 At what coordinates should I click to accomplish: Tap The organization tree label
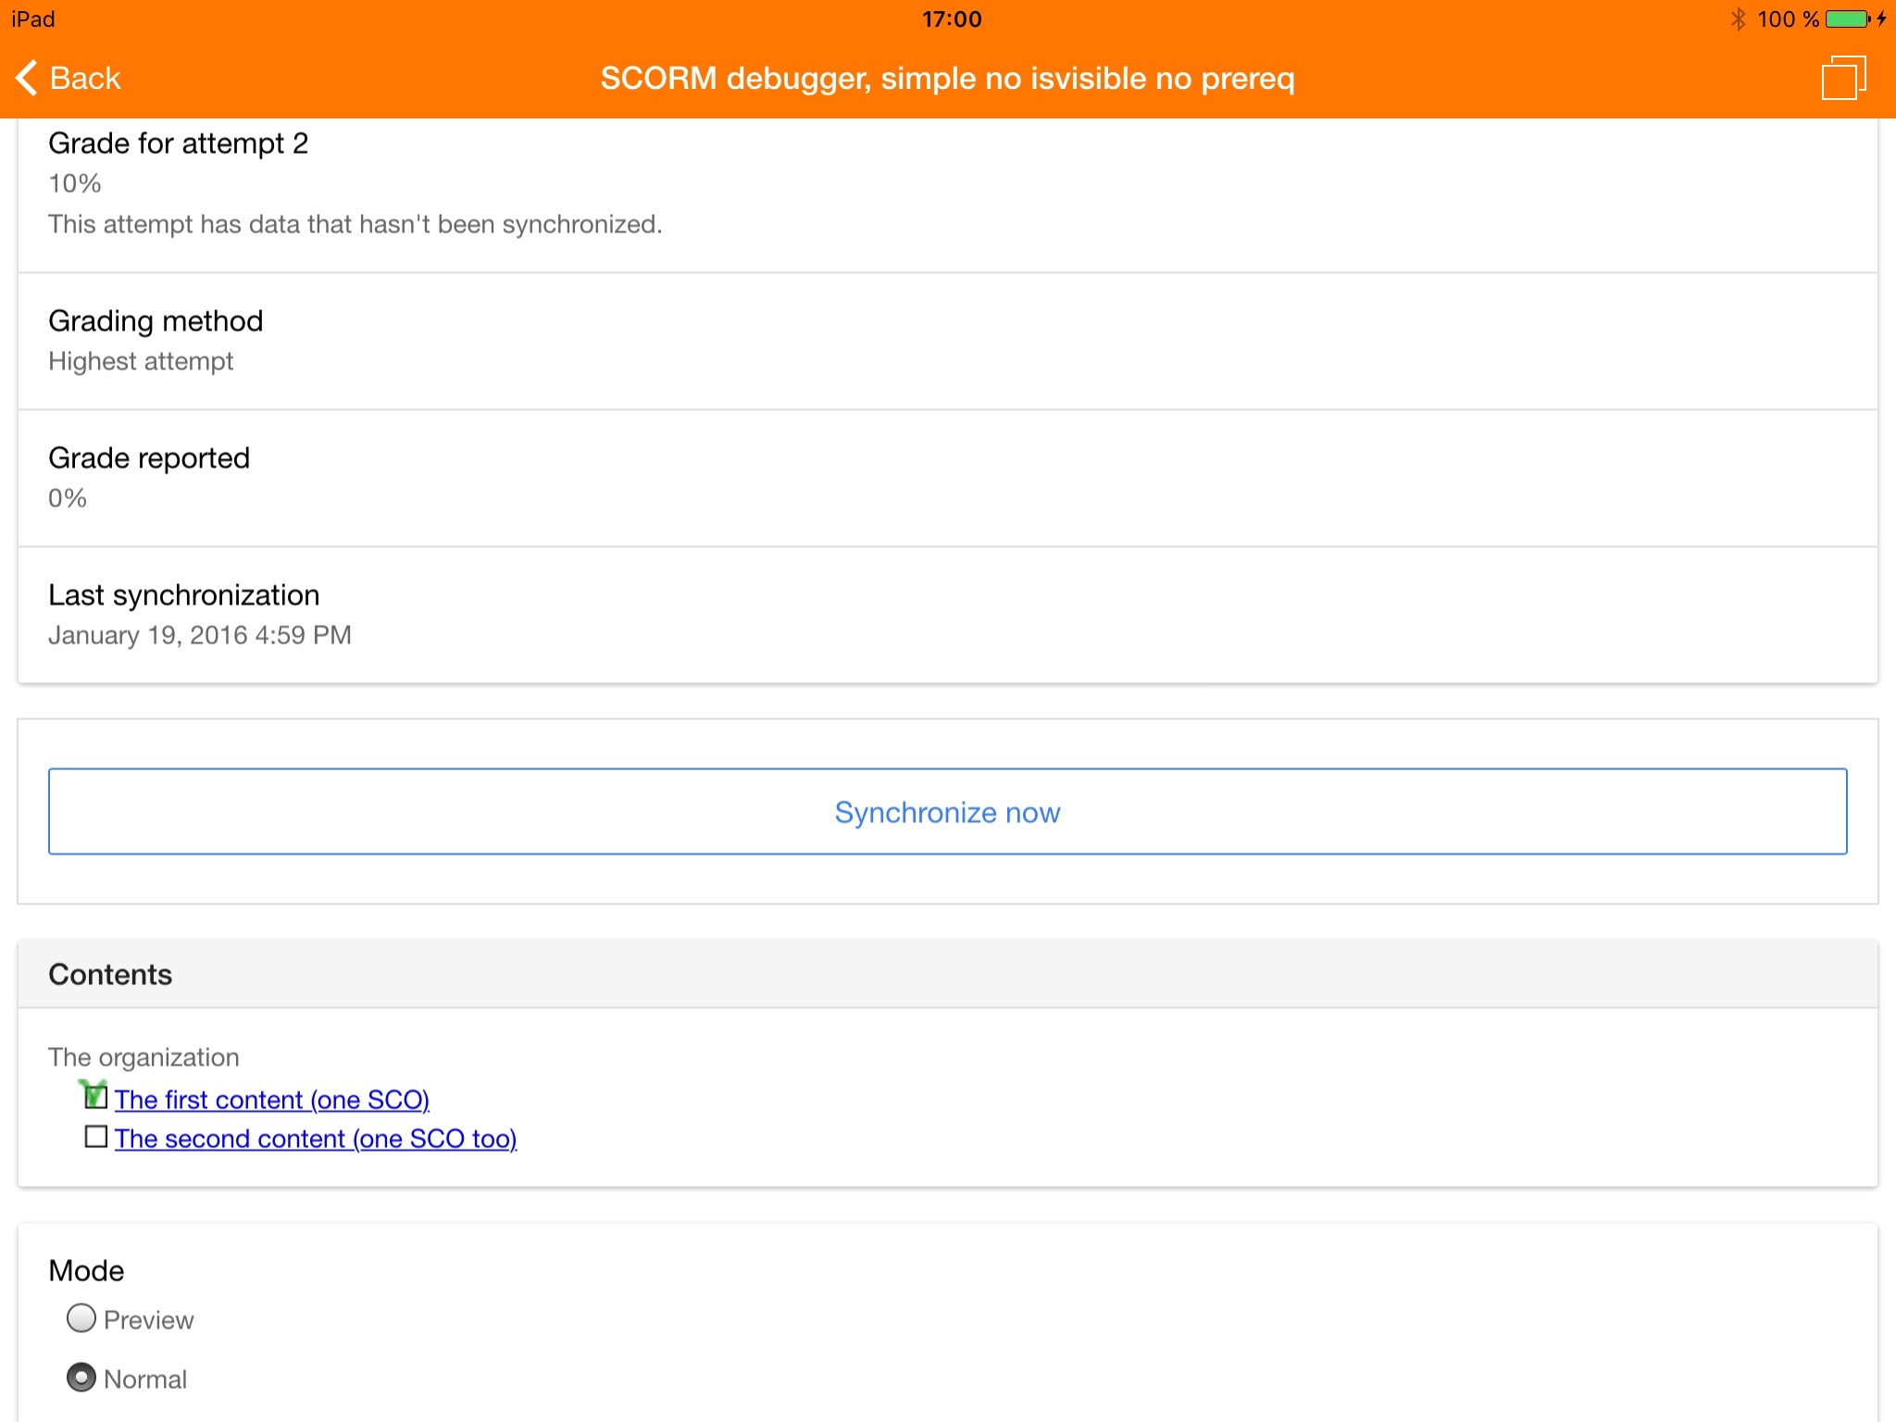[143, 1057]
